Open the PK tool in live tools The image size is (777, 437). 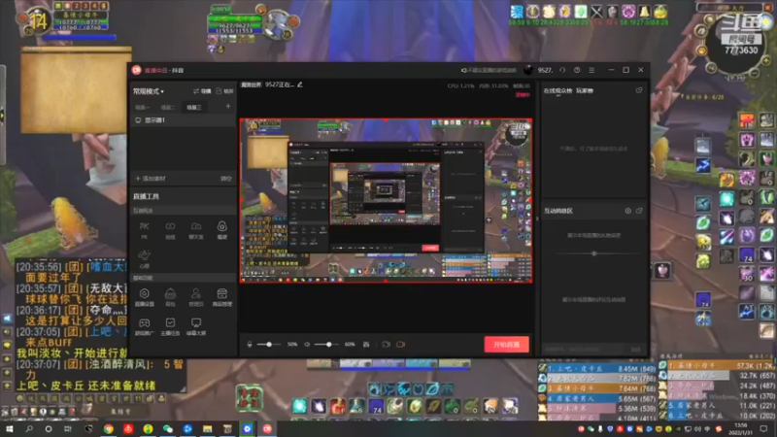tap(144, 230)
